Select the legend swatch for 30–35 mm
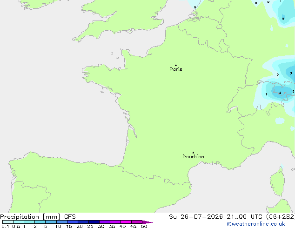Screen dimensions: 295x228 pos(105,222)
